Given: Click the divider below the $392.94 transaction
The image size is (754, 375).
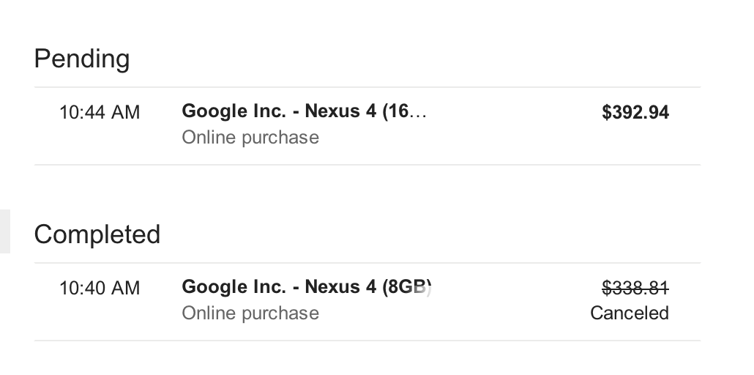Looking at the screenshot, I should pos(366,165).
